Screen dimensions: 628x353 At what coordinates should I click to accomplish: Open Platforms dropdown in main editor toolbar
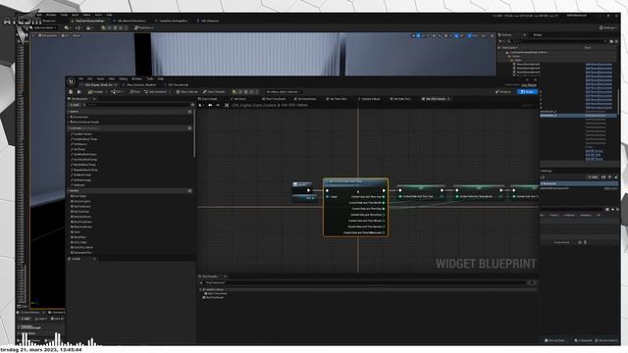(144, 28)
